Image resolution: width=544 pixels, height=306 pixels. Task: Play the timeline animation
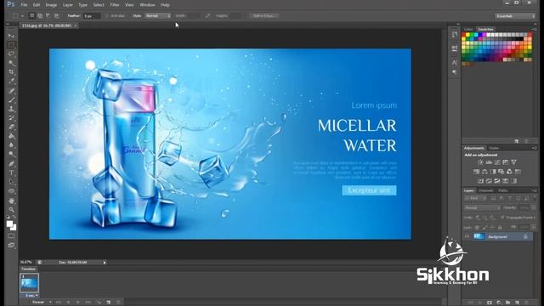[x=78, y=303]
